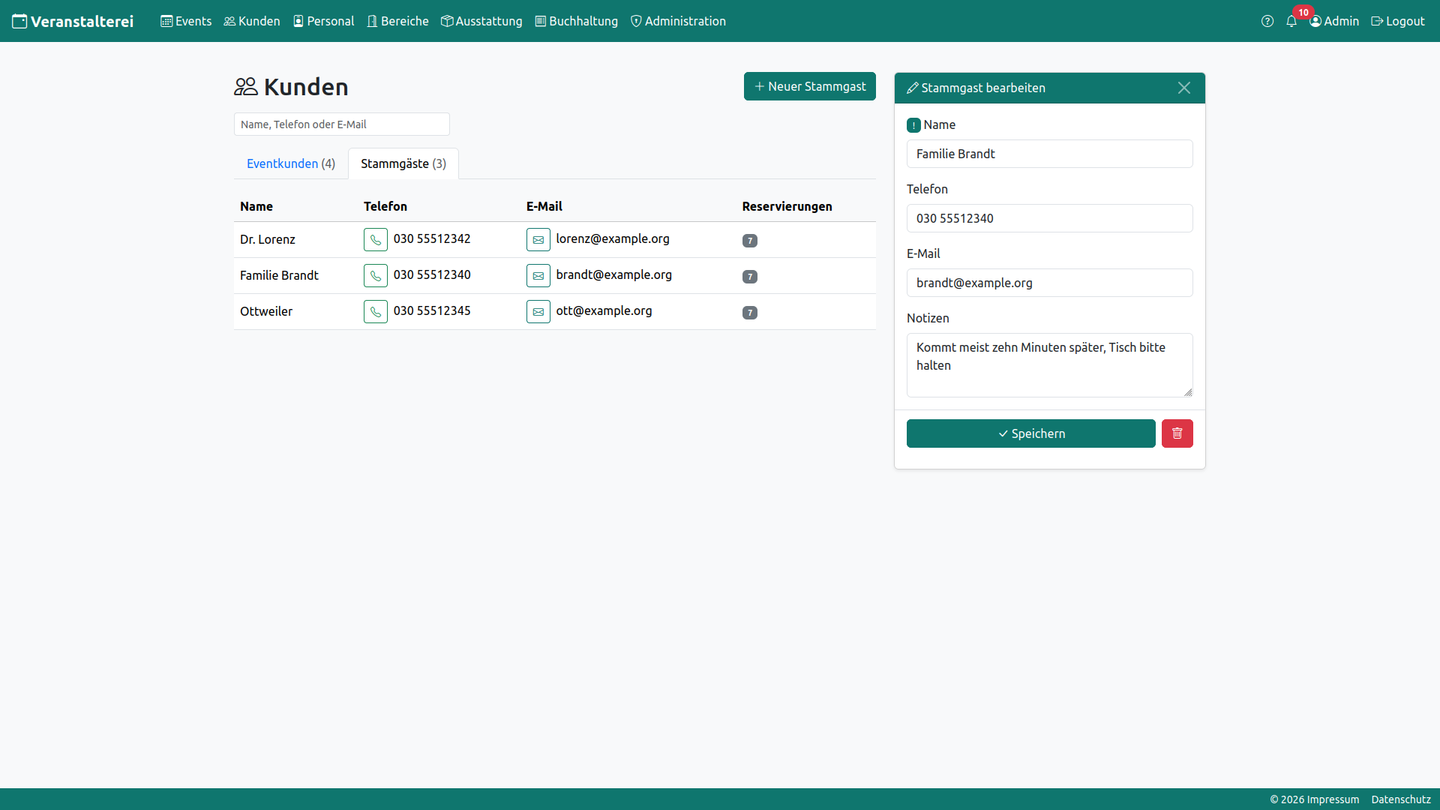Open Datenschutz footer link

point(1401,799)
